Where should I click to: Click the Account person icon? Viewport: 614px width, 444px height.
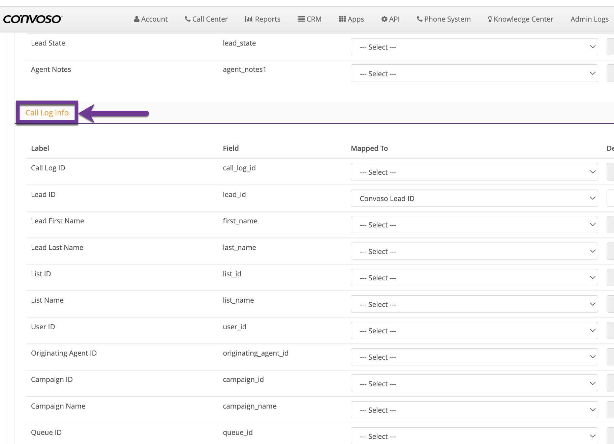pos(136,19)
